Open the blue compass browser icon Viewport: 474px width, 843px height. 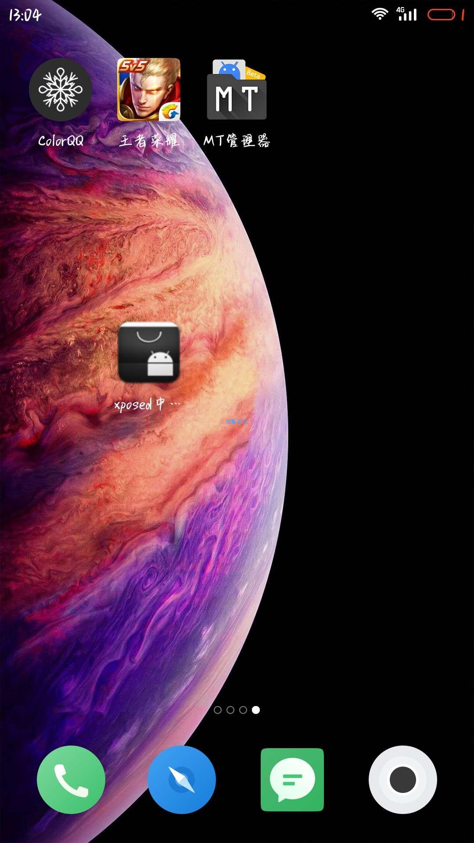point(182,779)
